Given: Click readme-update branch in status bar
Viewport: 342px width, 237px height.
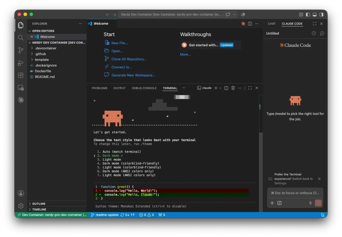Looking at the screenshot, I should coord(105,215).
